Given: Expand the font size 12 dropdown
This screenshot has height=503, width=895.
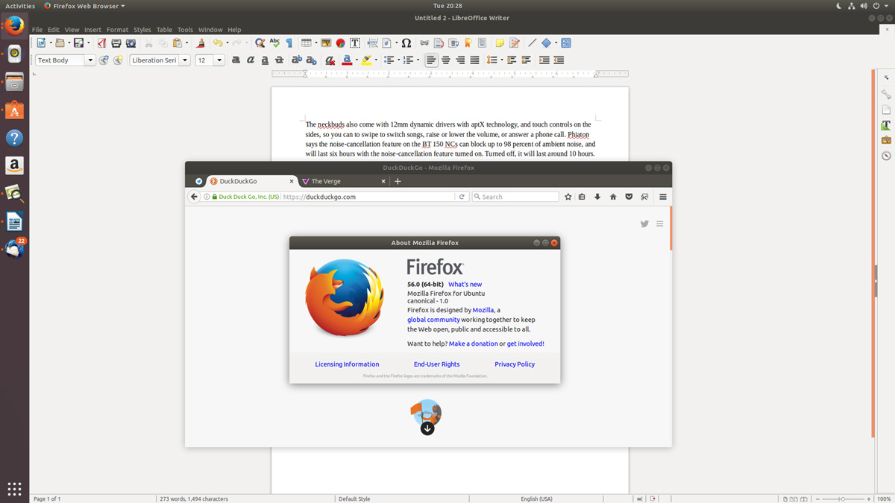Looking at the screenshot, I should pyautogui.click(x=219, y=60).
